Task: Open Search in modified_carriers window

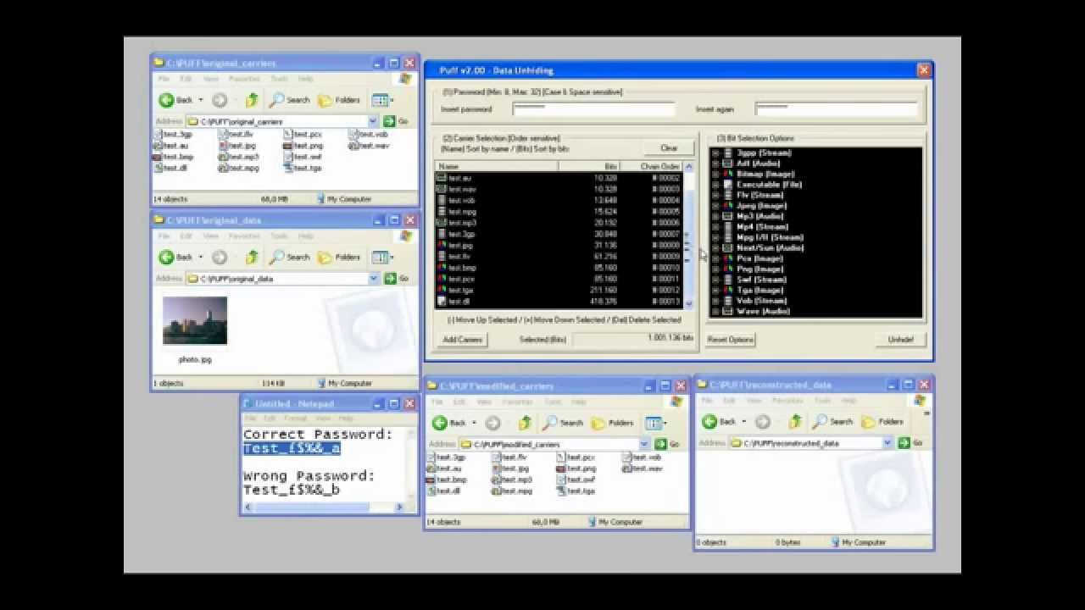Action: coord(563,423)
